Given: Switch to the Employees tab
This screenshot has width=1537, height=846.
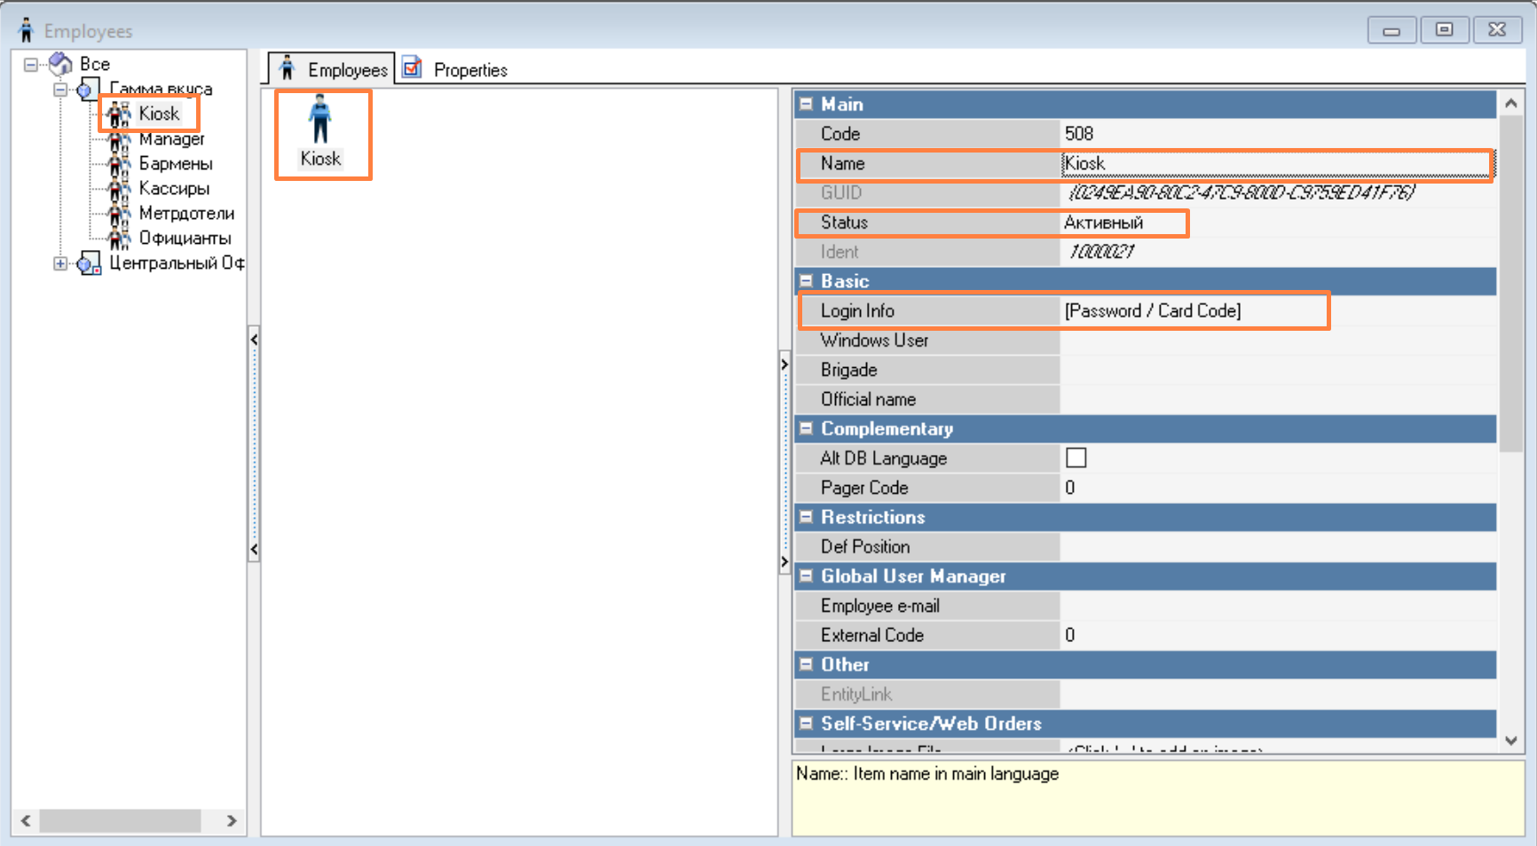Looking at the screenshot, I should 334,69.
